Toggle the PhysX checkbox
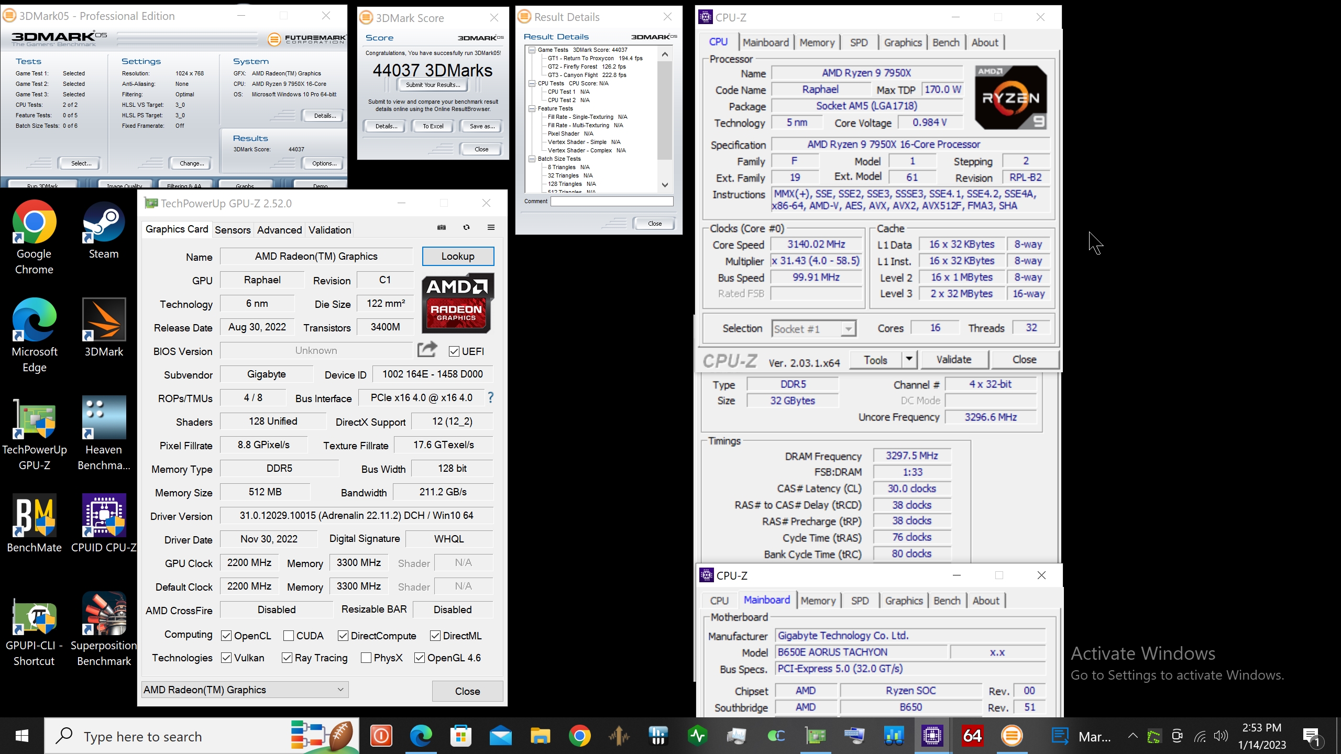This screenshot has height=754, width=1341. (x=366, y=658)
